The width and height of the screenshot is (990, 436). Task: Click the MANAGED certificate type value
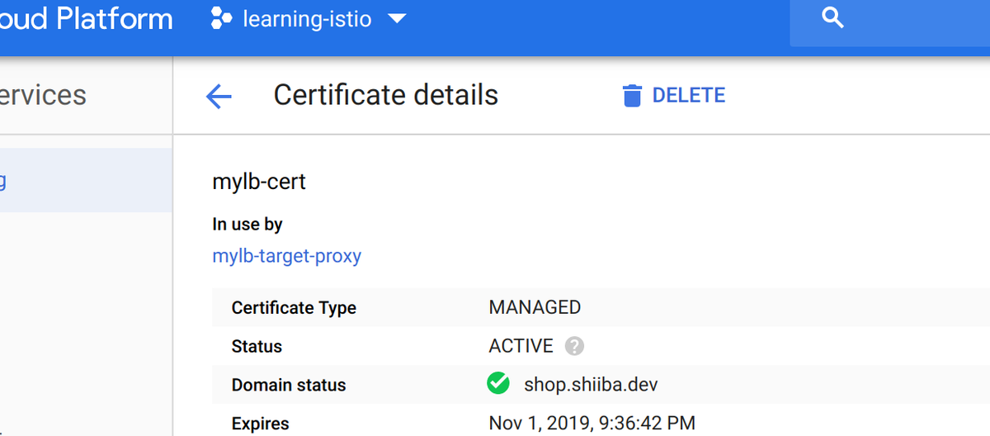[x=535, y=308]
